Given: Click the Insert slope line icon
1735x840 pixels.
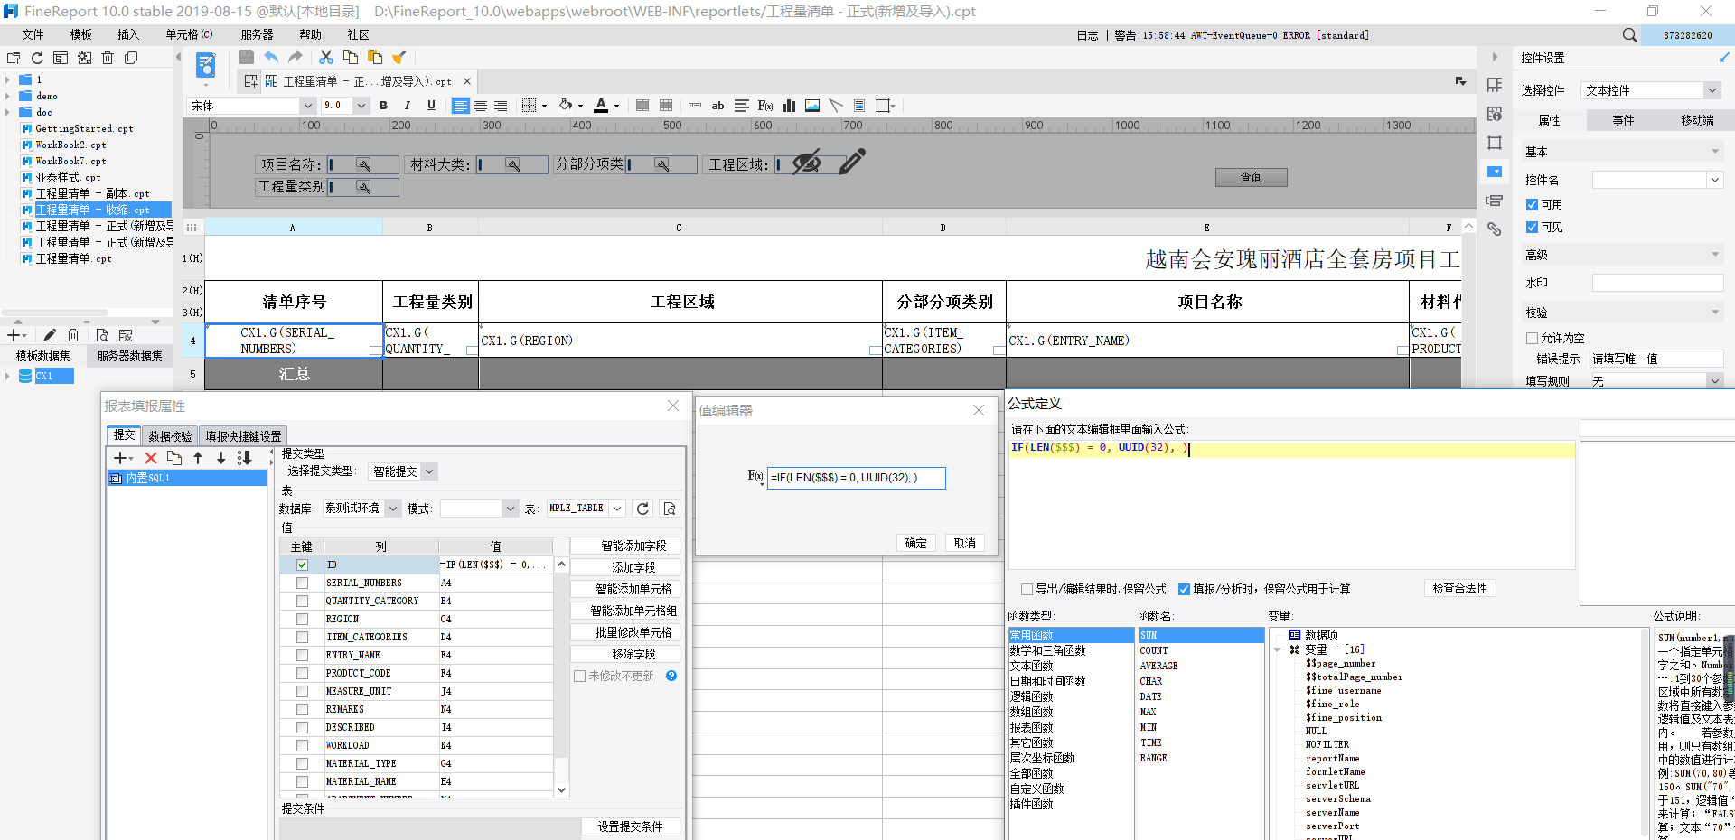Looking at the screenshot, I should (836, 106).
